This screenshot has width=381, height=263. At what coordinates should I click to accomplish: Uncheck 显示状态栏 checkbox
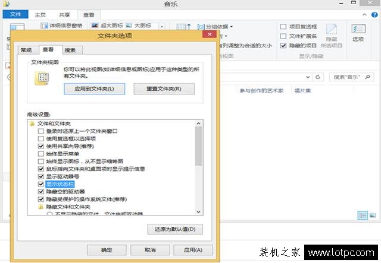click(x=41, y=184)
